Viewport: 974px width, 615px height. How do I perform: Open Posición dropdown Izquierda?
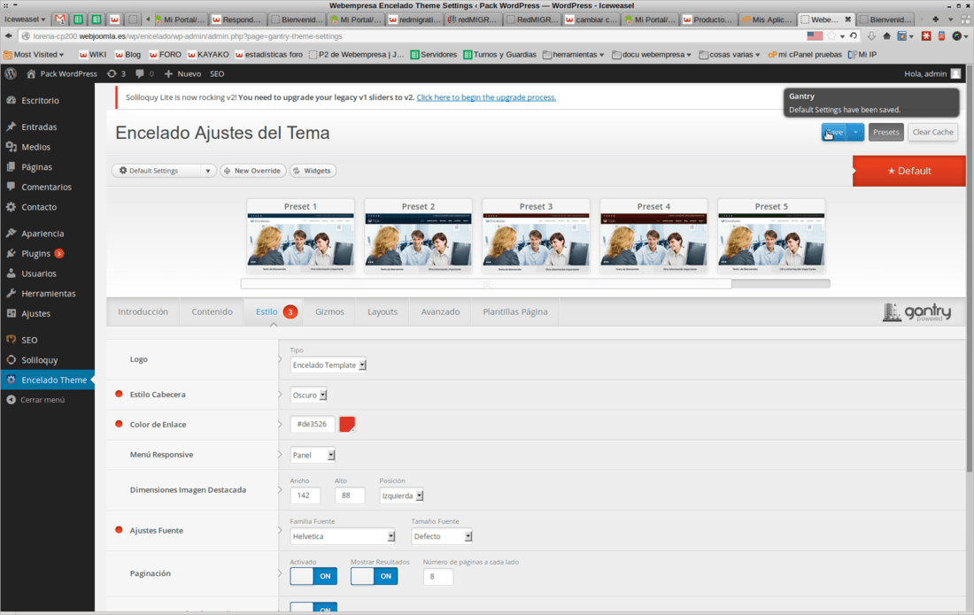click(x=401, y=496)
